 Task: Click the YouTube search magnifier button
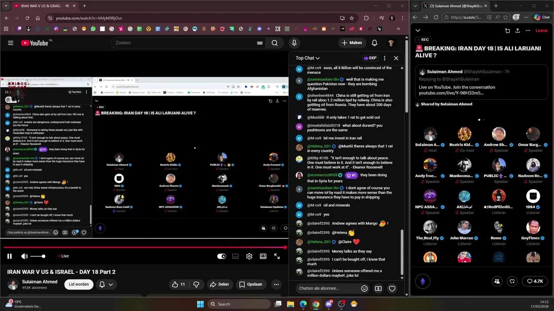coord(274,43)
